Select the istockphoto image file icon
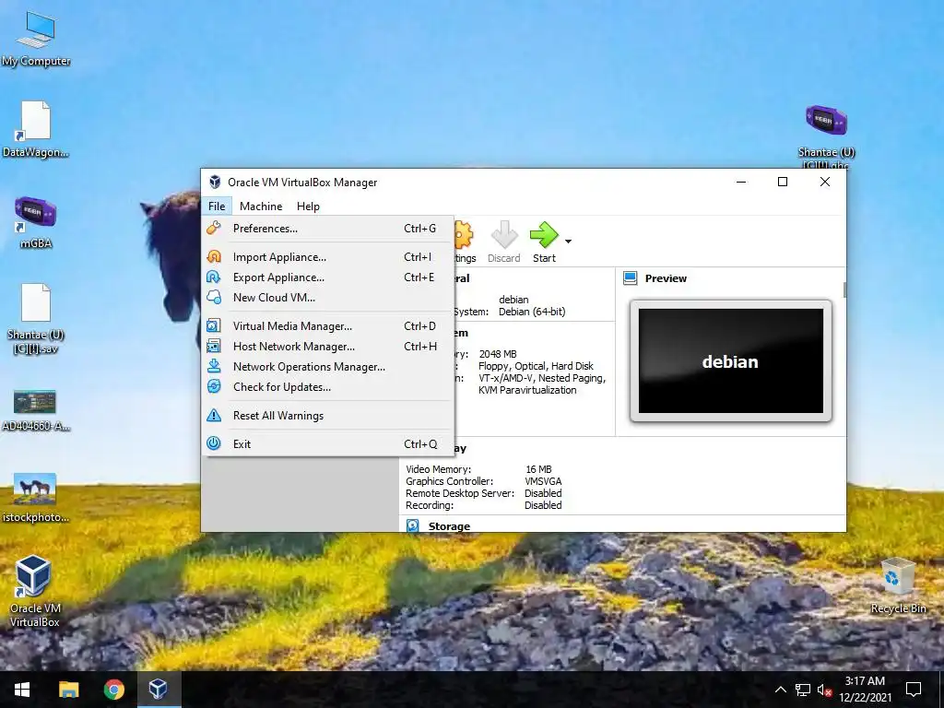 pos(36,497)
